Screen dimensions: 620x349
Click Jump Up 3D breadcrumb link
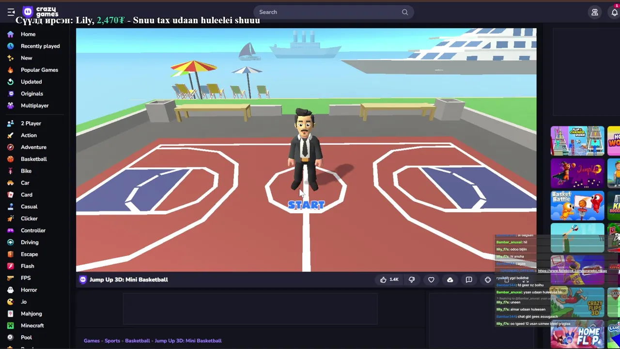[188, 341]
